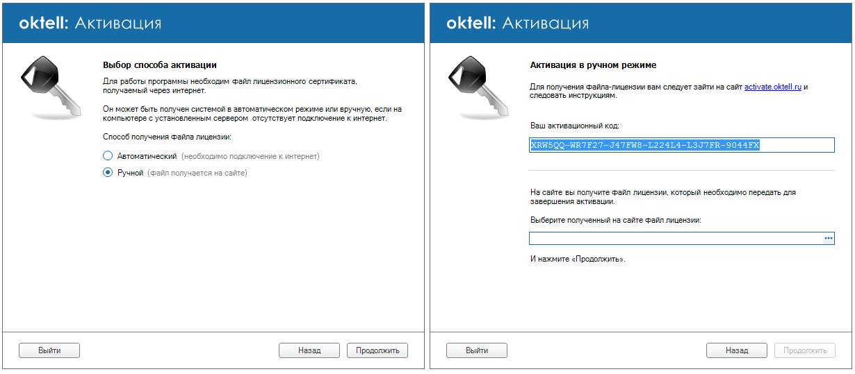Click the "Активация в ручном режиме" heading

click(593, 65)
